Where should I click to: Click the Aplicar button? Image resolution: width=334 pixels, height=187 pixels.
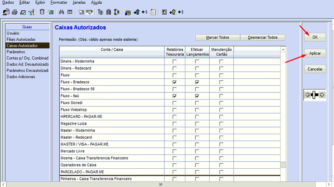pos(315,53)
